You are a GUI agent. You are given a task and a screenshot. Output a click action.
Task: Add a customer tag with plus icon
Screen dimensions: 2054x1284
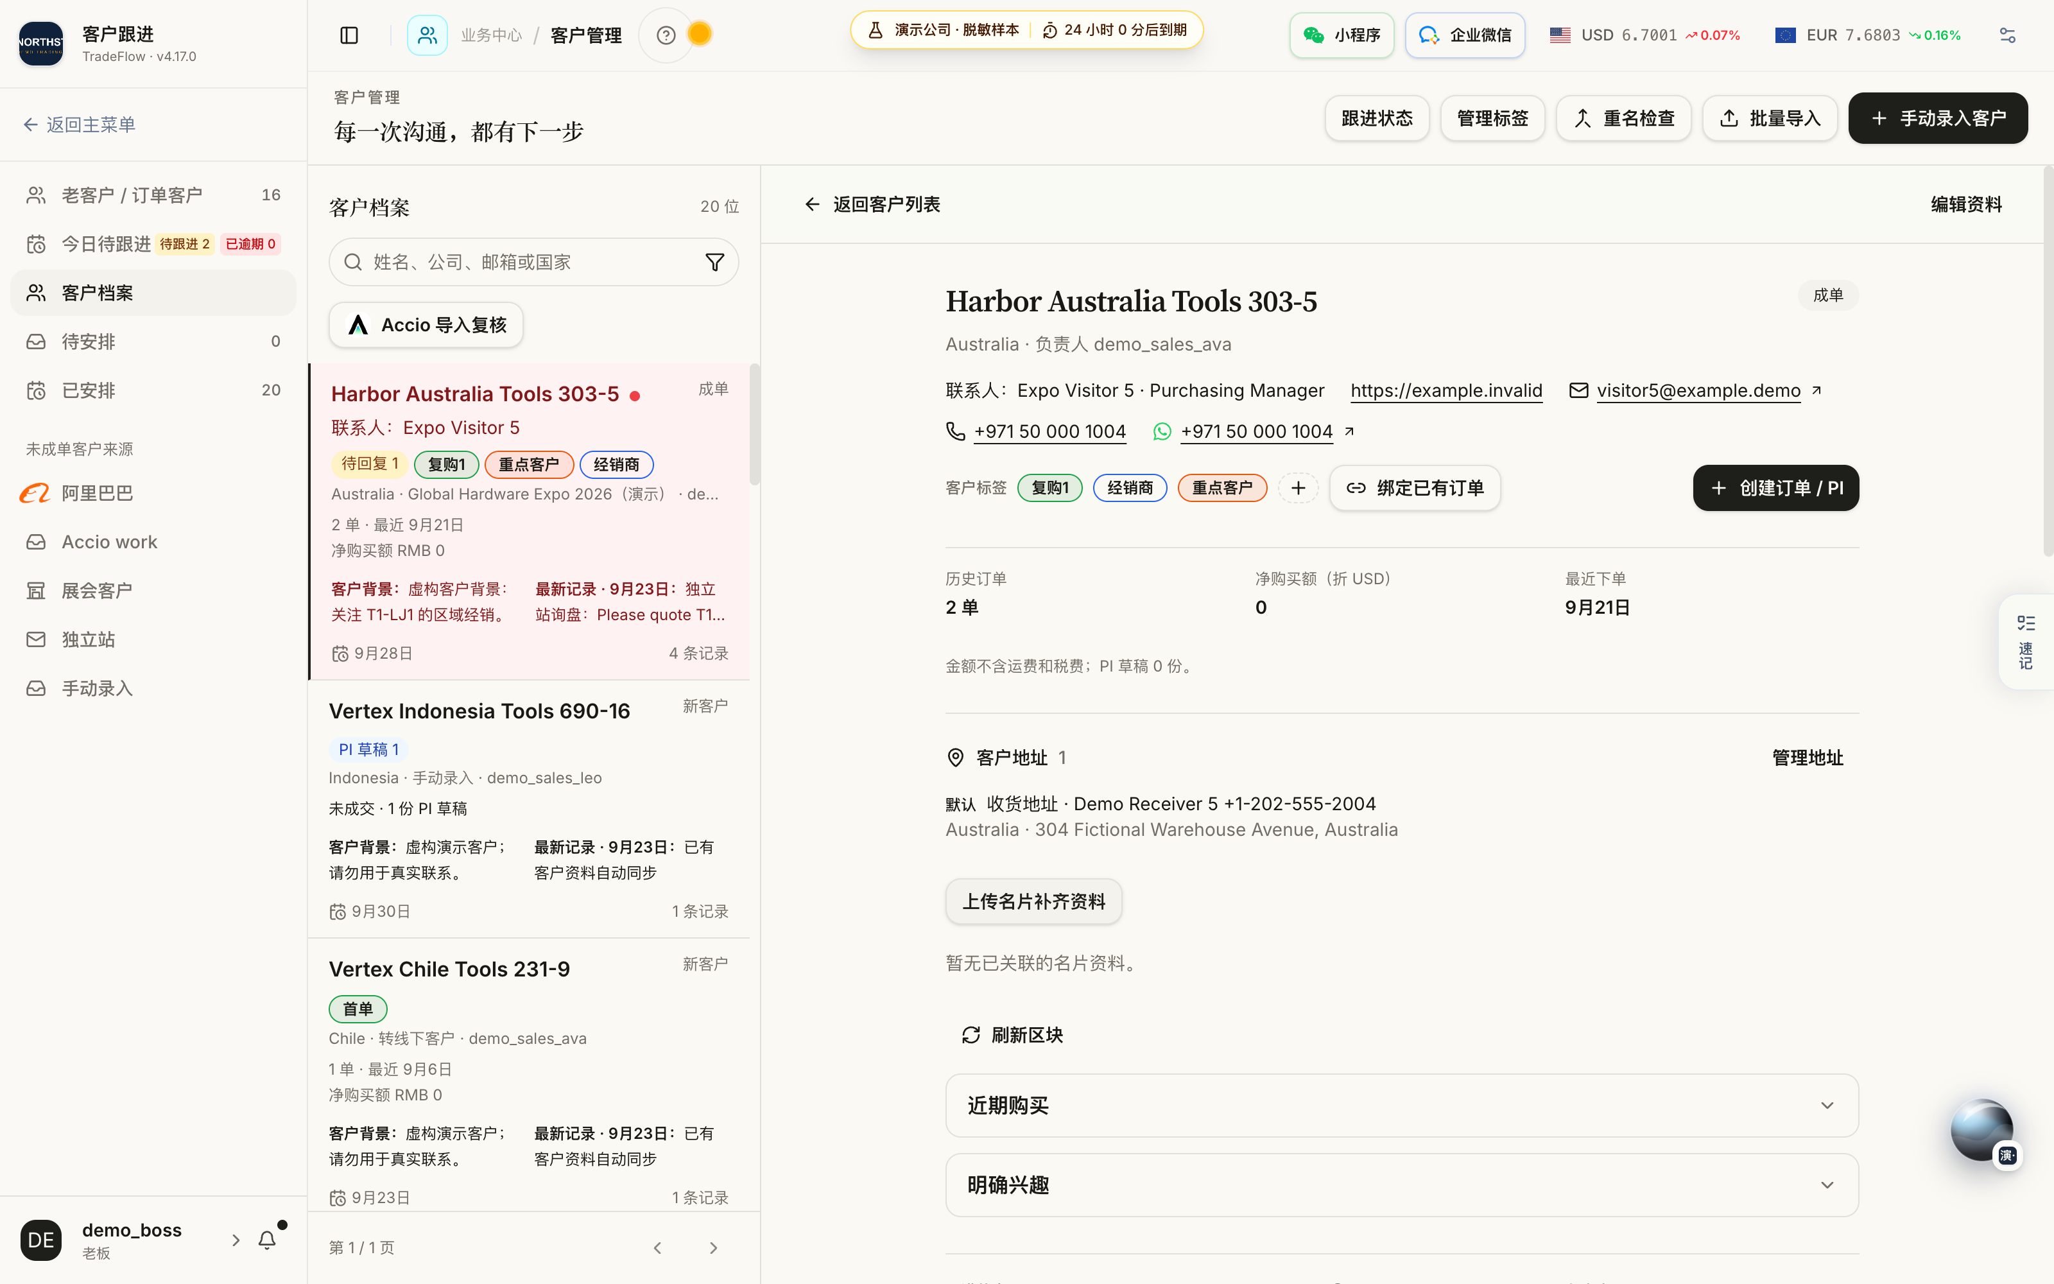click(x=1298, y=487)
